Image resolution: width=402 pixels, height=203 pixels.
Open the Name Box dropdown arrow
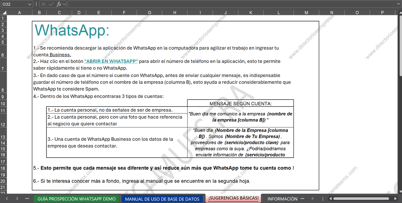(30, 4)
